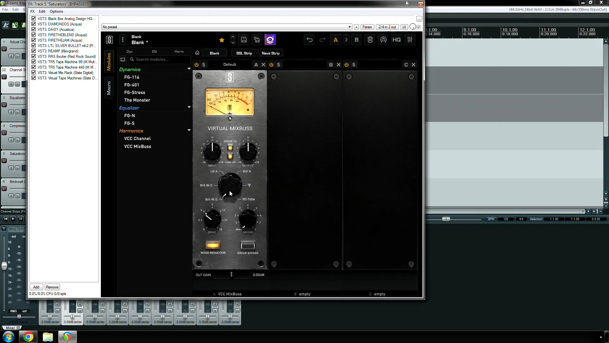
Task: Save the preset with floppy icon
Action: [244, 40]
